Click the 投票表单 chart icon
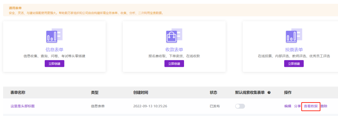 click(x=294, y=35)
